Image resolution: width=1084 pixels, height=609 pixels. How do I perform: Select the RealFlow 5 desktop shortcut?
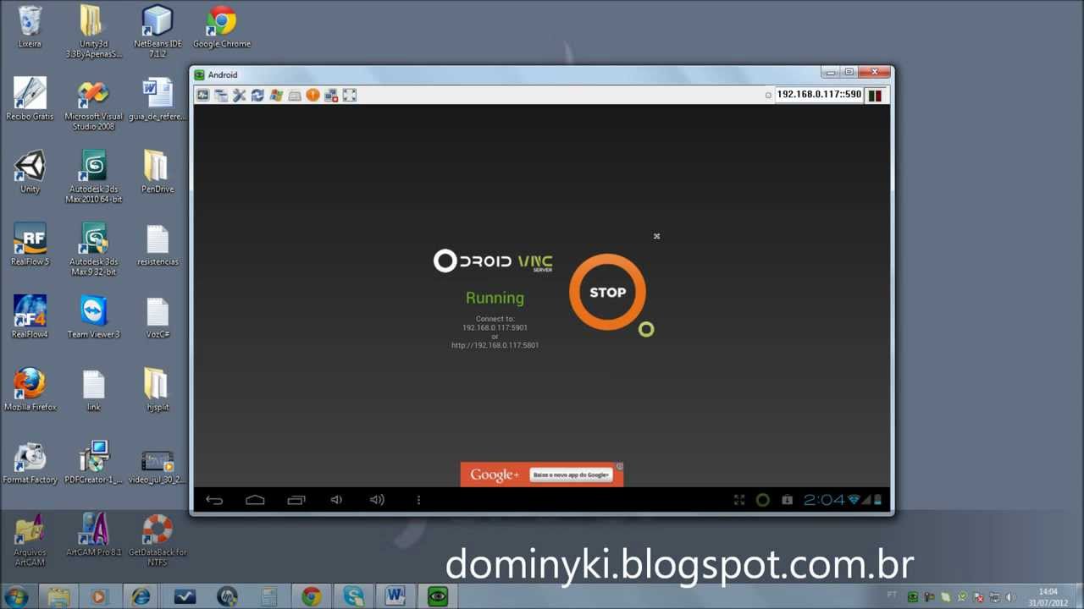click(30, 244)
